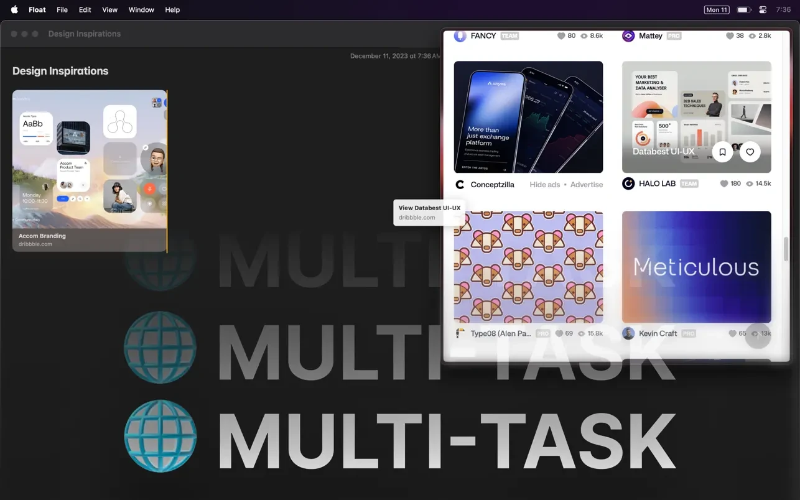Click the heart icon beside HALO LAB's 180 likes
Screen dimensions: 800x500
[724, 184]
